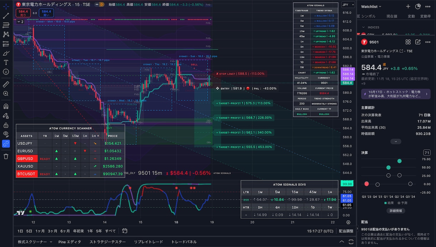Open the forecasting and measurement tools
This screenshot has width=436, height=247.
(6, 44)
